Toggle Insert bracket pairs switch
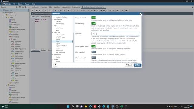Image resolution: width=194 pixels, height=109 pixels. (94, 46)
